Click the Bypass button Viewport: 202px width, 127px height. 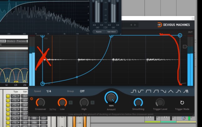click(99, 32)
